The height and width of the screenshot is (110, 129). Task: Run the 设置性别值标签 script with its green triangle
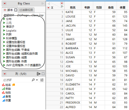point(4,42)
